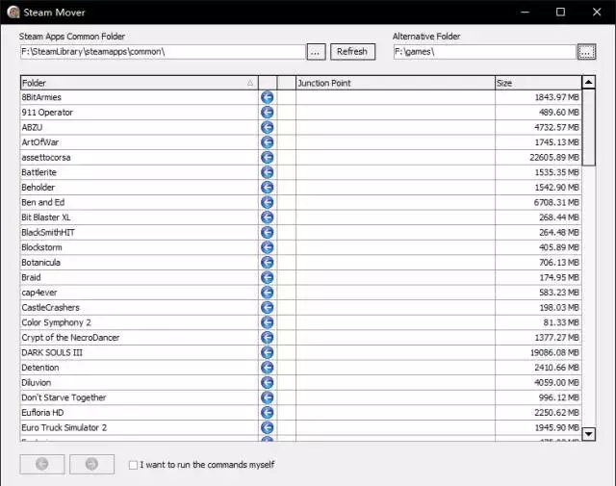
Task: Select the Botanicula folder name
Action: coord(40,263)
